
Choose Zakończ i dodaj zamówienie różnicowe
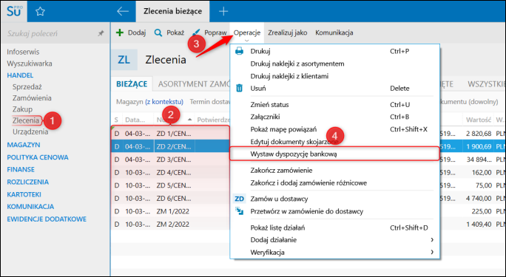tap(308, 183)
